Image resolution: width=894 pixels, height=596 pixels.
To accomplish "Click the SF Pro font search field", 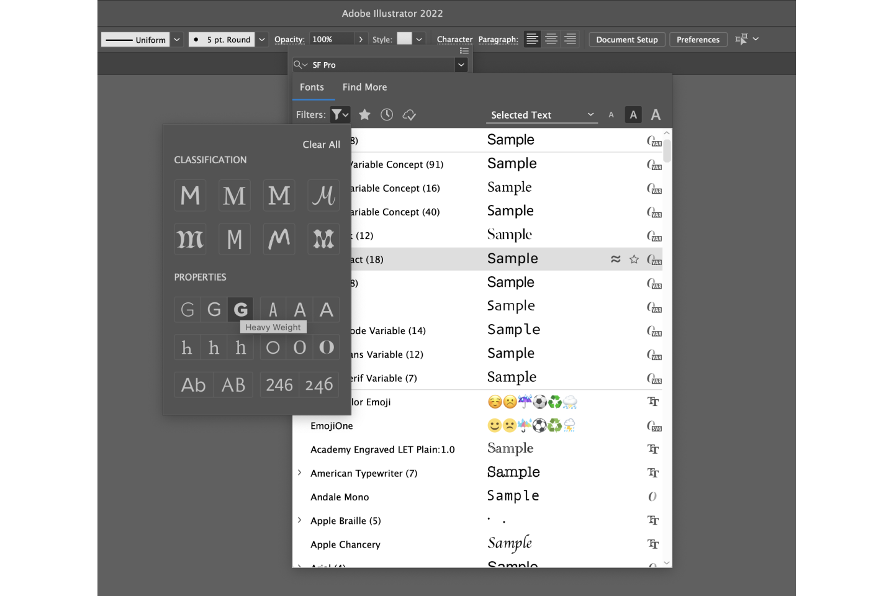I will 382,65.
